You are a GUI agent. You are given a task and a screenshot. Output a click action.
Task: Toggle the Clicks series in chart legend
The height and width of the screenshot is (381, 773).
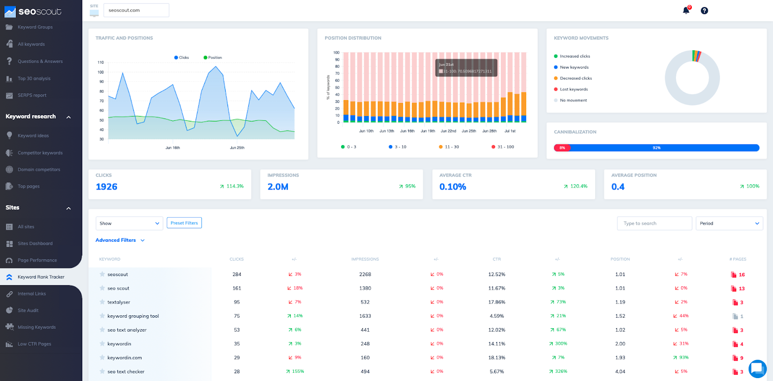[x=182, y=58]
